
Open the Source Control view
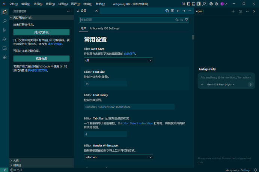pos(5,30)
